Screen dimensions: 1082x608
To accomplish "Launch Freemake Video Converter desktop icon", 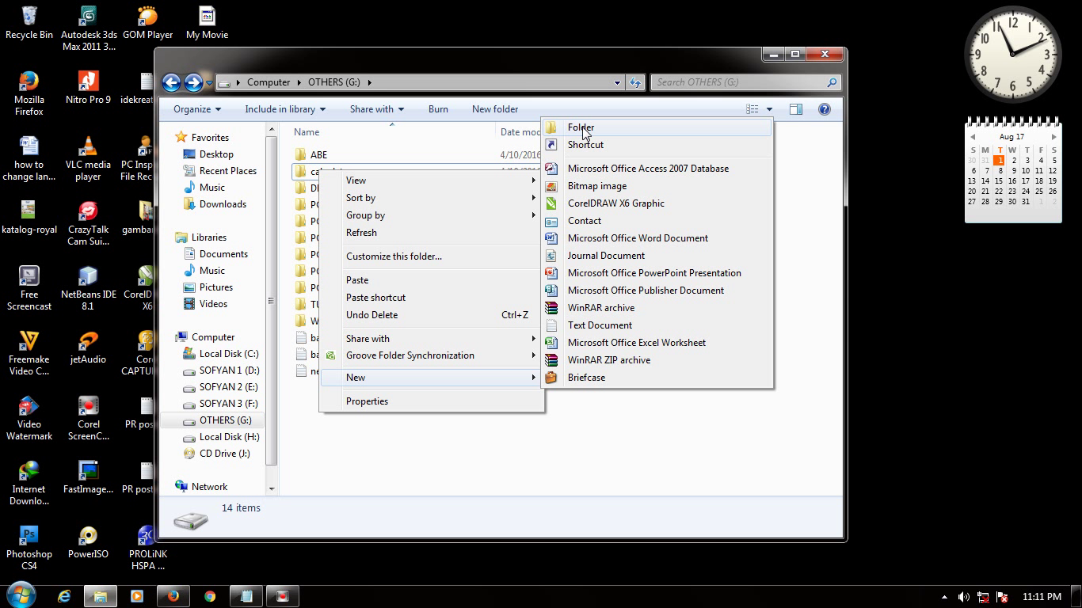I will [x=29, y=353].
